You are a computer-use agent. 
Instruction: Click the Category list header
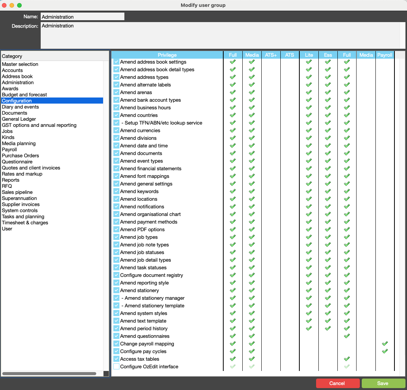coord(55,56)
